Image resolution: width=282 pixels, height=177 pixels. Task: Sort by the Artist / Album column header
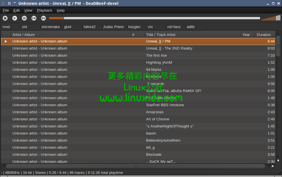pos(24,35)
